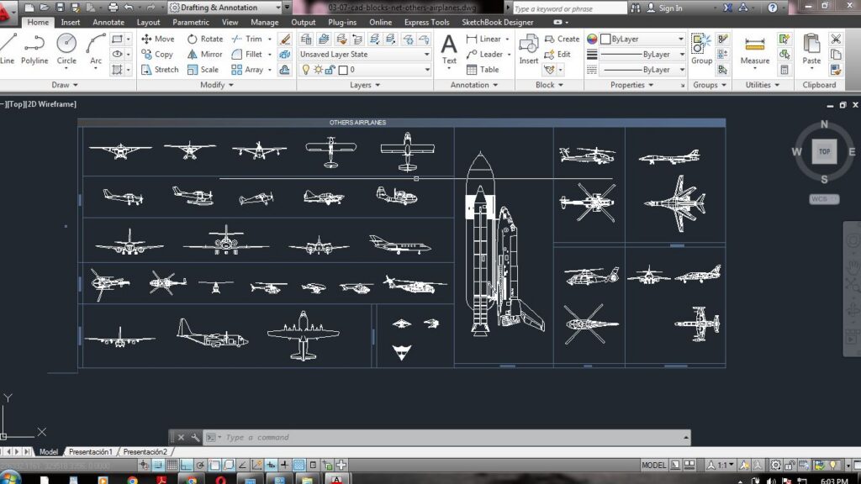Open the Express Tools ribbon tab
Image resolution: width=861 pixels, height=484 pixels.
[x=426, y=23]
